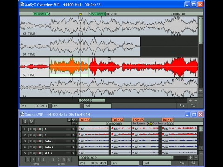Solo the Solo R track with small S
The image size is (223, 167).
coord(31,147)
